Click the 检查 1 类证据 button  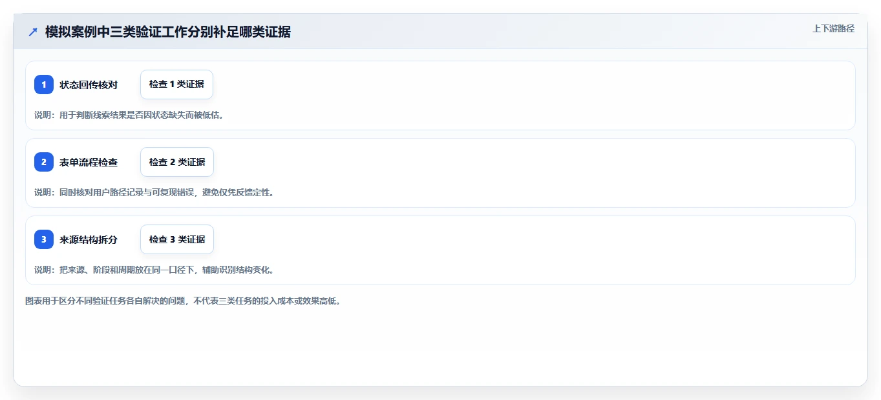click(x=176, y=85)
